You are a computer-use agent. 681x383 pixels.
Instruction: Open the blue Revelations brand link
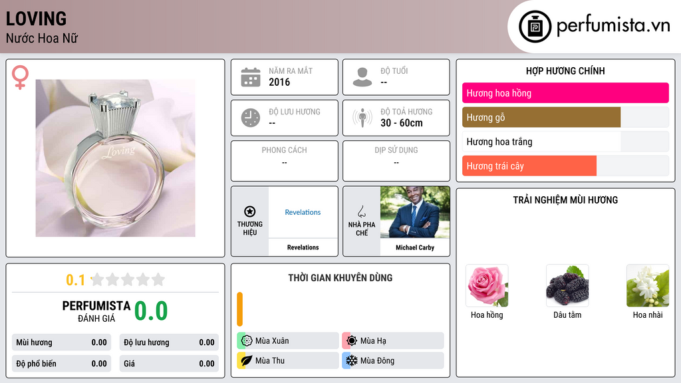click(x=303, y=212)
